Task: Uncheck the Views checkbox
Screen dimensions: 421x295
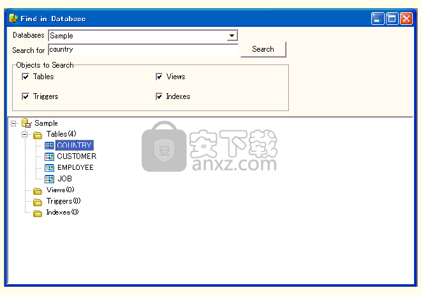Action: [x=159, y=77]
